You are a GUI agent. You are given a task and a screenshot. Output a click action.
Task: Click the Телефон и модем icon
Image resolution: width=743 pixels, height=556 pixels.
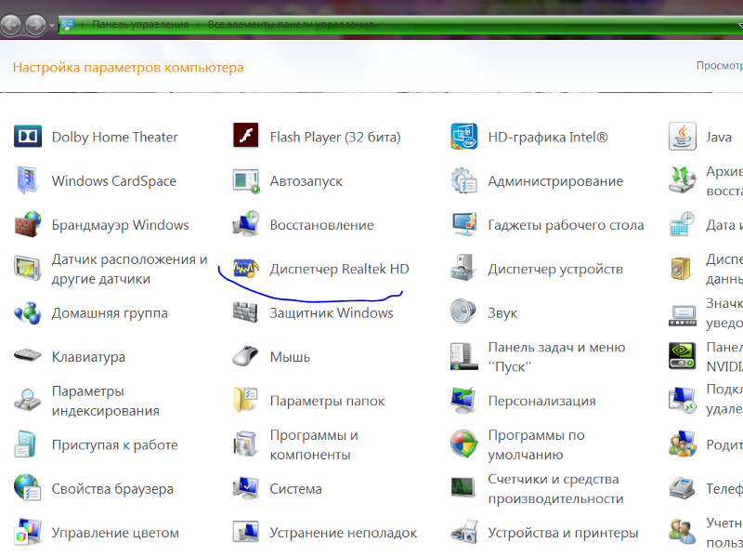(682, 488)
